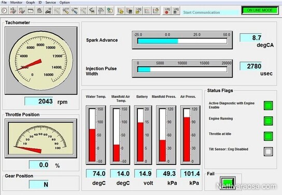Open the Graph menu
Viewport: 282px width, 195px height.
(30, 3)
